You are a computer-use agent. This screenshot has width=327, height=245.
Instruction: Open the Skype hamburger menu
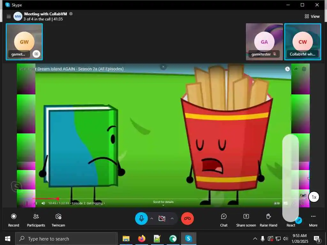(x=9, y=16)
